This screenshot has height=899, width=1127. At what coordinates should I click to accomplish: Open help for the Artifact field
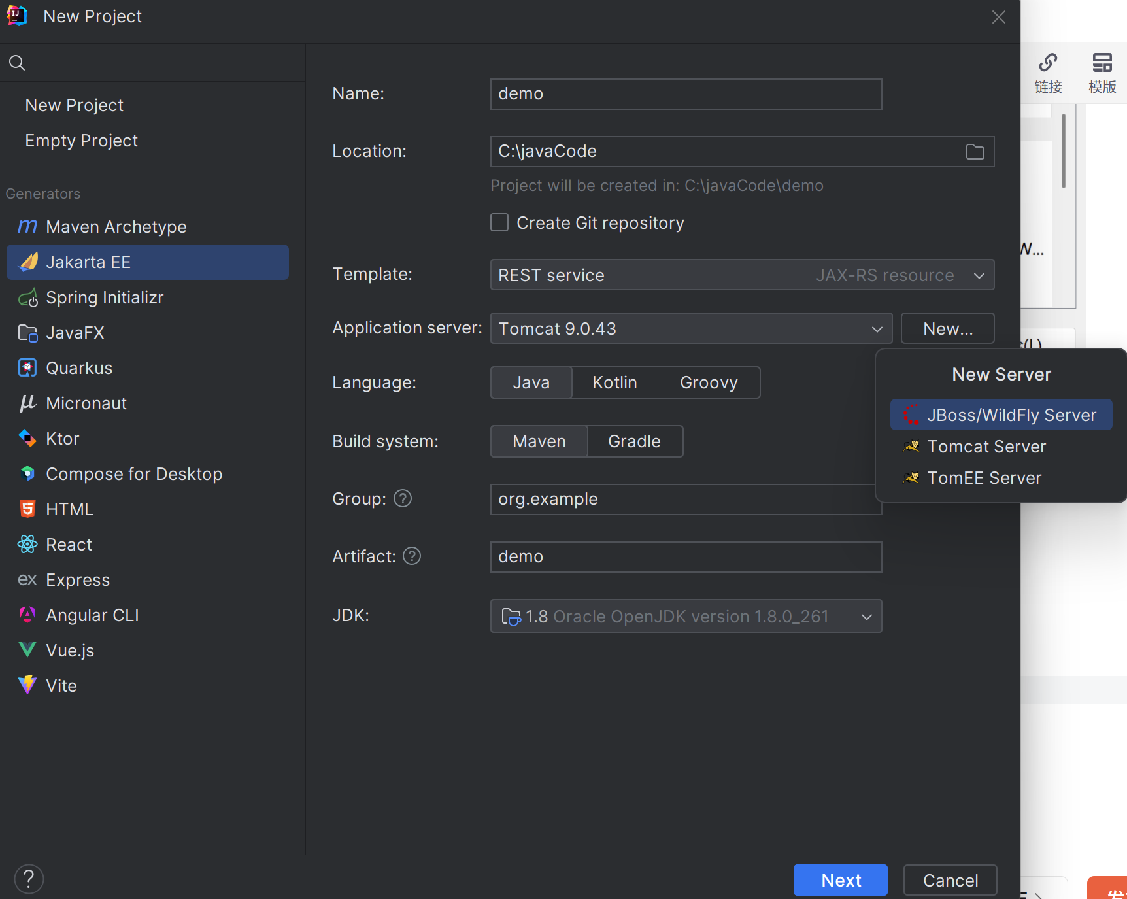tap(412, 556)
